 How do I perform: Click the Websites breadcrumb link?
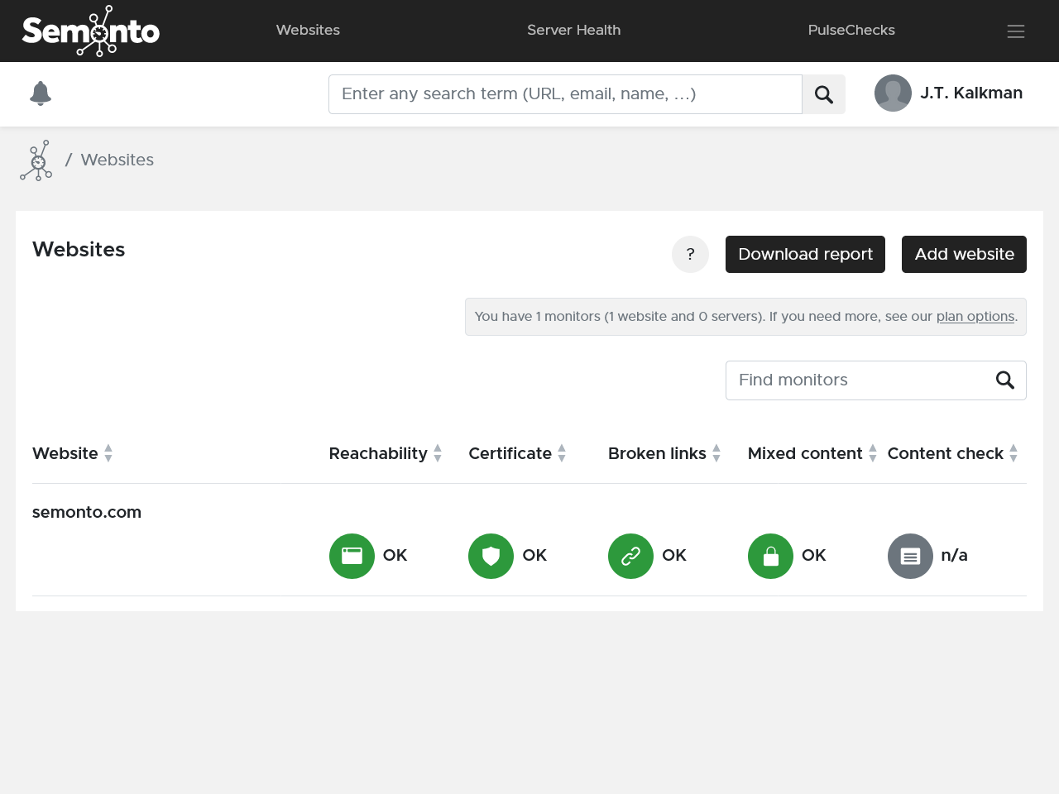(117, 160)
